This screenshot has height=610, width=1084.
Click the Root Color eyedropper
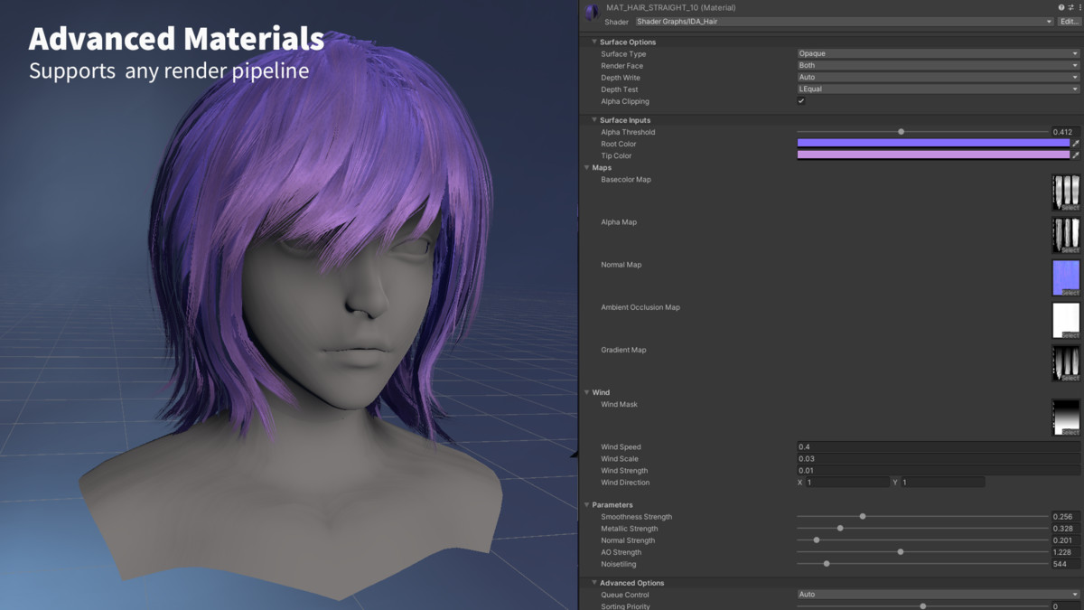point(1075,144)
